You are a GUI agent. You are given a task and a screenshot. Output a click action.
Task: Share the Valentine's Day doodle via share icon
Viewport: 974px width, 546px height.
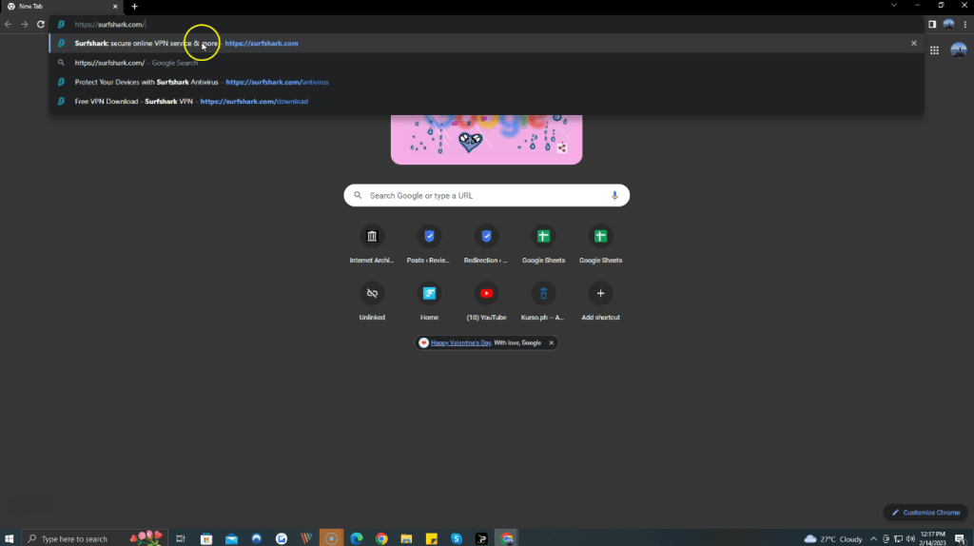pos(562,147)
